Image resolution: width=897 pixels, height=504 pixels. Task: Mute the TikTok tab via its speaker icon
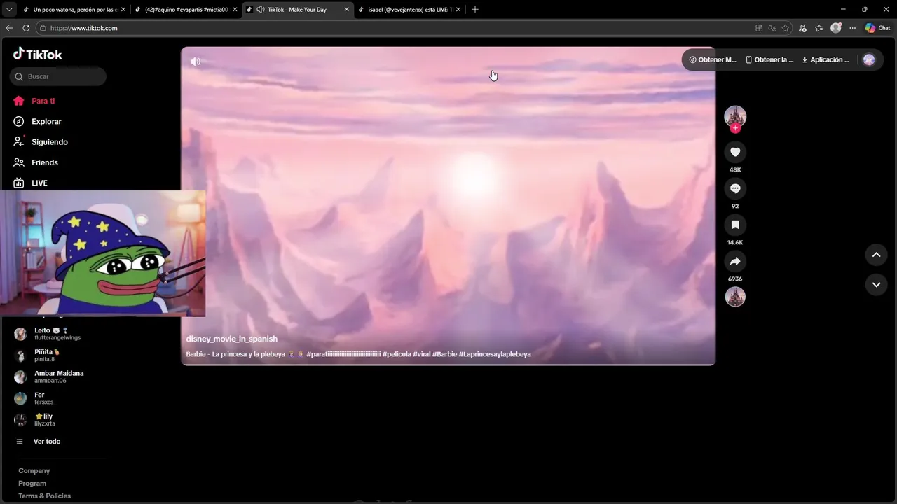[x=261, y=10]
